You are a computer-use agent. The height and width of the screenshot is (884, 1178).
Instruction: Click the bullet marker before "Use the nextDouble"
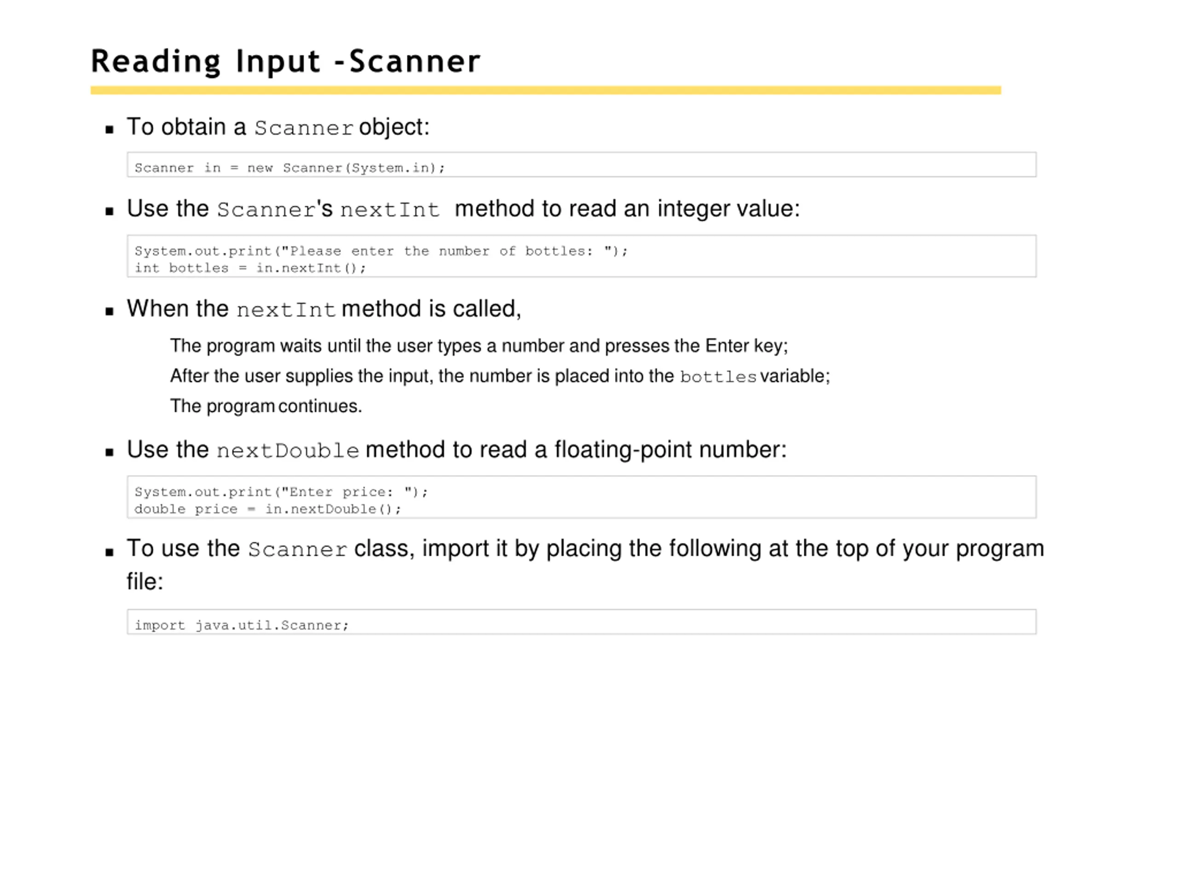pos(110,453)
